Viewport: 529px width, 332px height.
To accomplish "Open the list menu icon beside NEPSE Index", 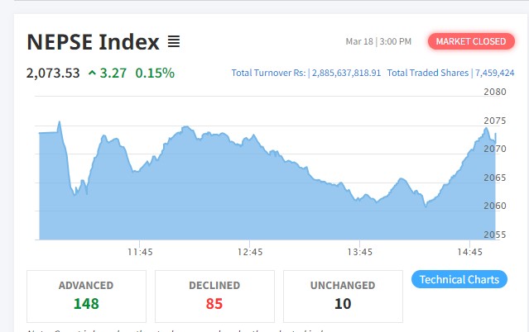I will coord(174,41).
